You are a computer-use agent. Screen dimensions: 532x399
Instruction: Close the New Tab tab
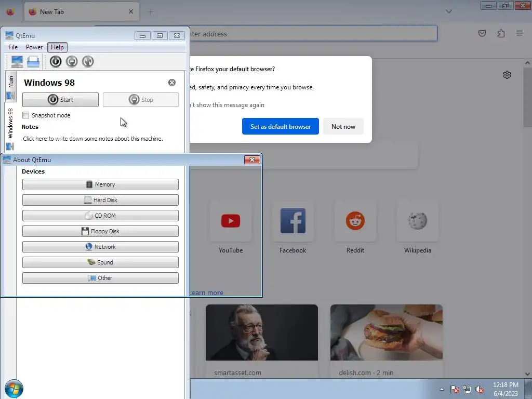point(131,12)
